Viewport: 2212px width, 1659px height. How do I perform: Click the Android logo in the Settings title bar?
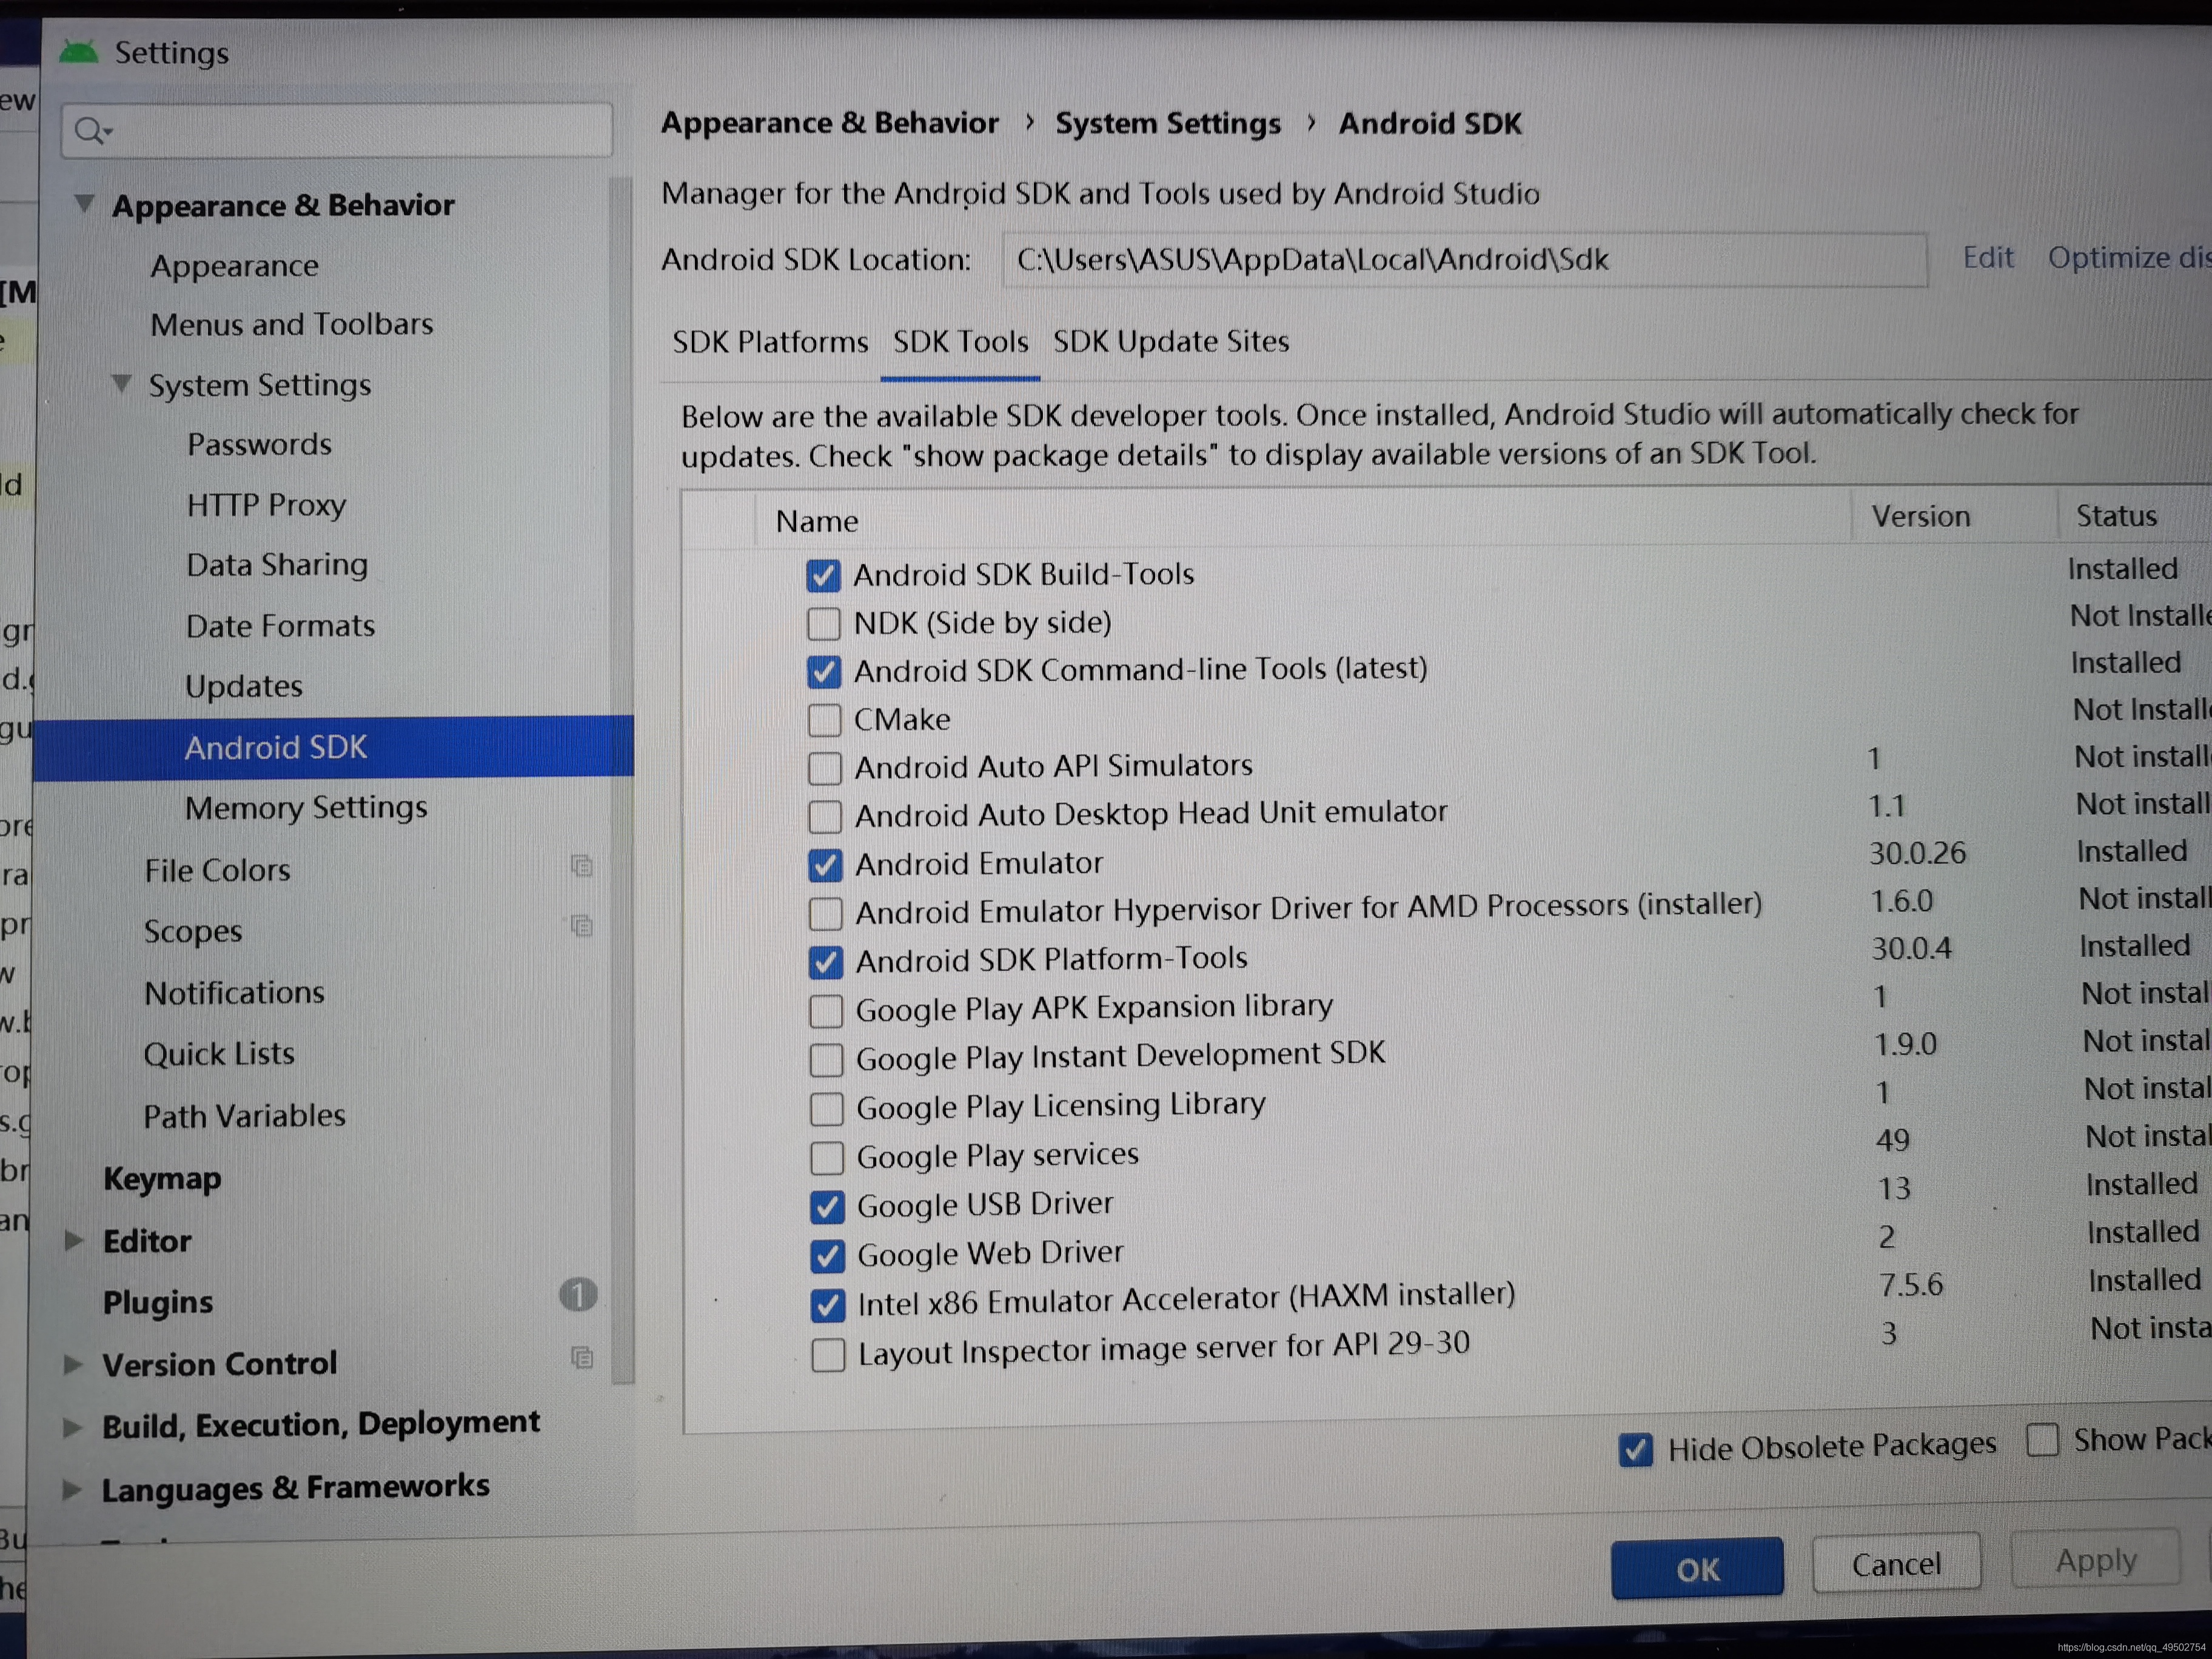(79, 51)
